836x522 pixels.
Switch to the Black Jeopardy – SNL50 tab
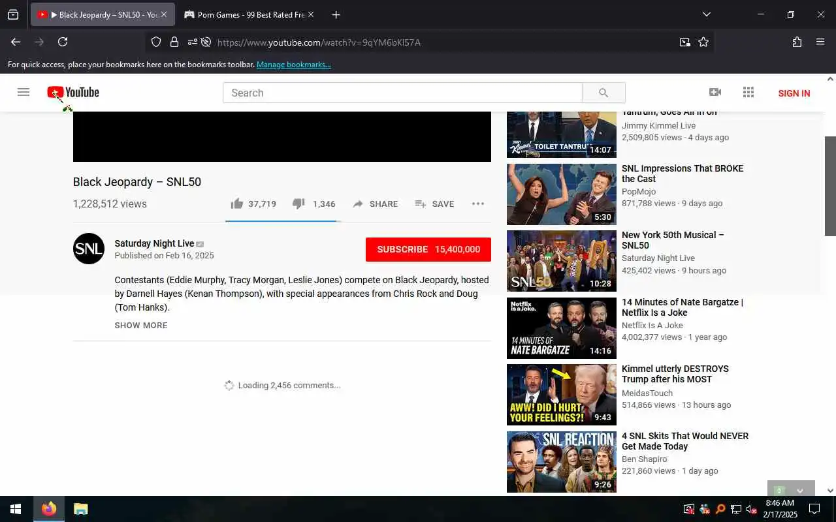click(103, 14)
